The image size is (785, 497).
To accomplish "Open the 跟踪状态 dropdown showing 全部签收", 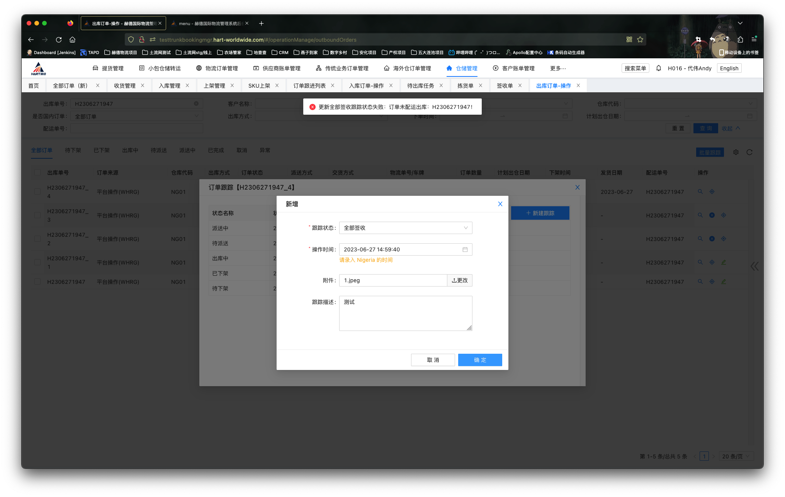I will tap(405, 228).
